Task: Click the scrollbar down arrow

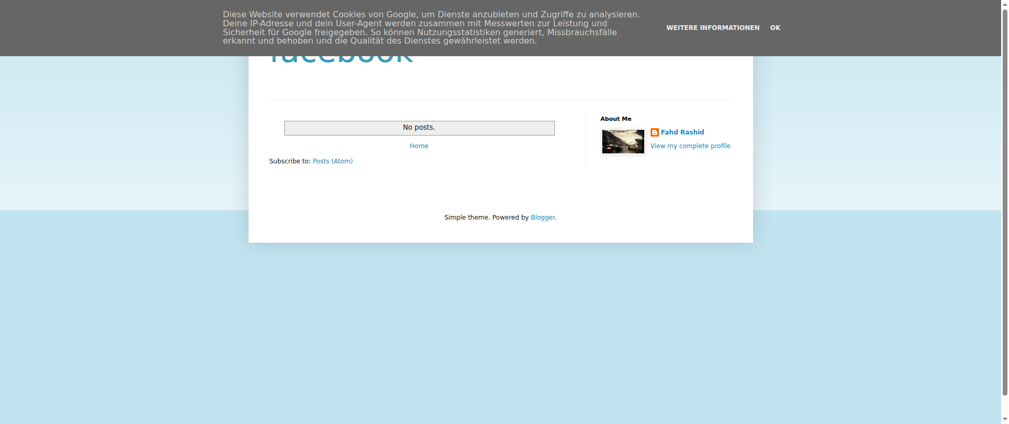Action: [1005, 420]
